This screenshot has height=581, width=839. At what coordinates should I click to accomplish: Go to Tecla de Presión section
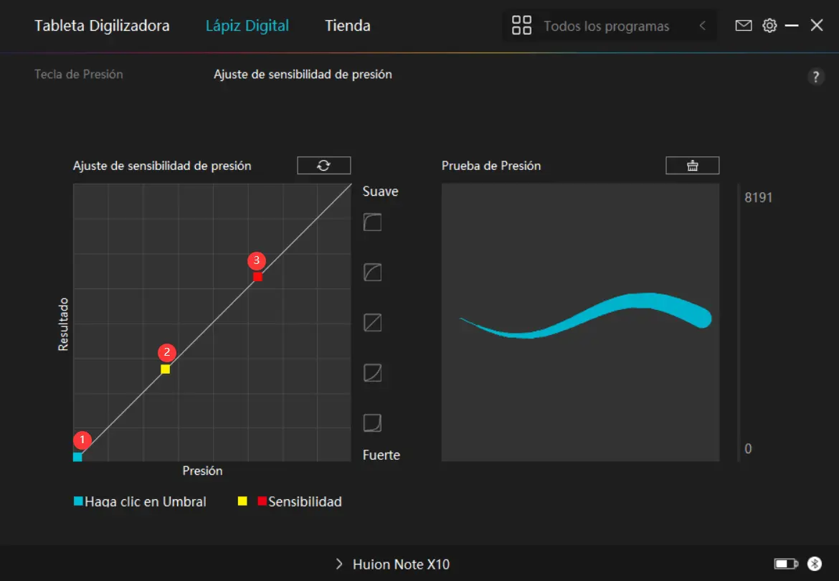tap(79, 74)
